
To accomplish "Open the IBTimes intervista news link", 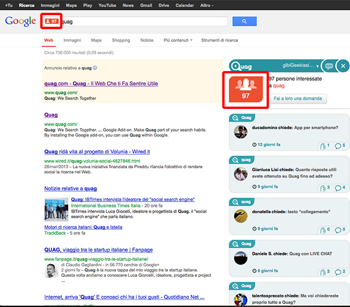I will (133, 200).
